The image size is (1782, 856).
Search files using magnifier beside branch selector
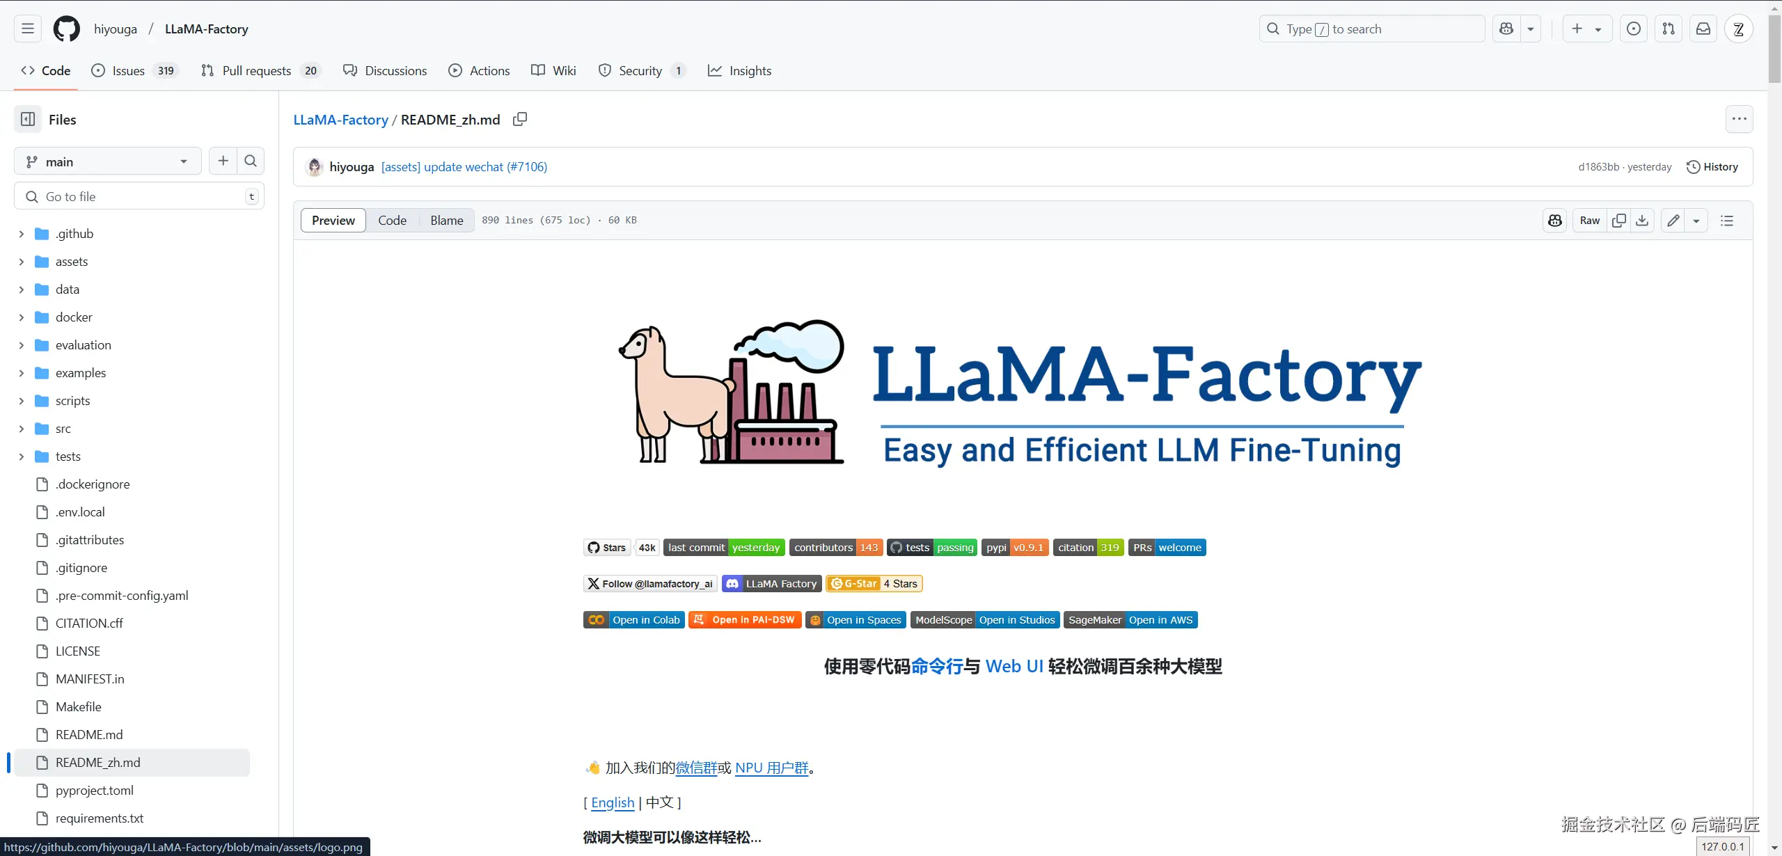[251, 161]
